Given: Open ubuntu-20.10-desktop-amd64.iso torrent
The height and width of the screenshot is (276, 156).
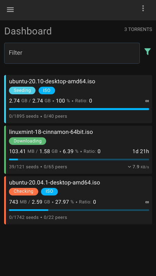Looking at the screenshot, I should pyautogui.click(x=78, y=99).
